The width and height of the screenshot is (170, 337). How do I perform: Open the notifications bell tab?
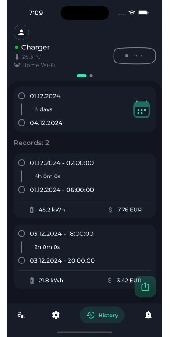pyautogui.click(x=148, y=315)
